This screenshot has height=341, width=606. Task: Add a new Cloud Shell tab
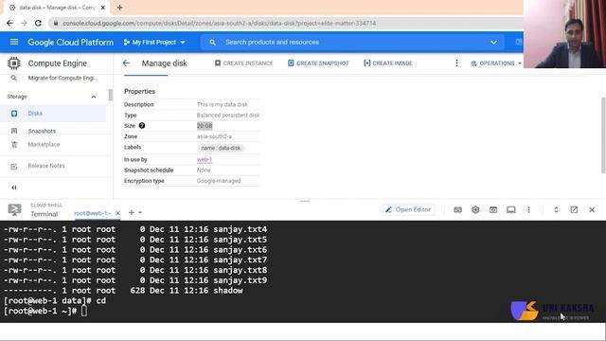132,212
